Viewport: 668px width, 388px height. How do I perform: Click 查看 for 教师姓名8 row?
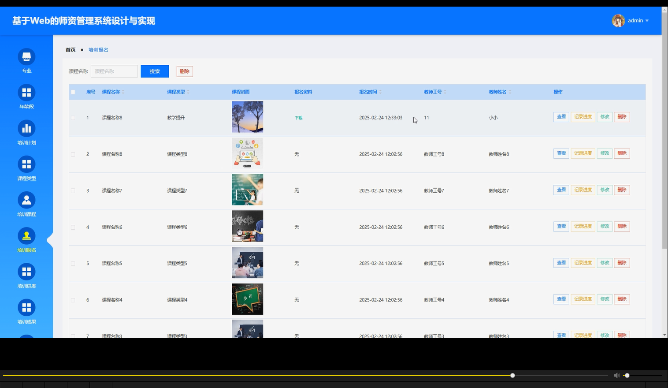[561, 153]
